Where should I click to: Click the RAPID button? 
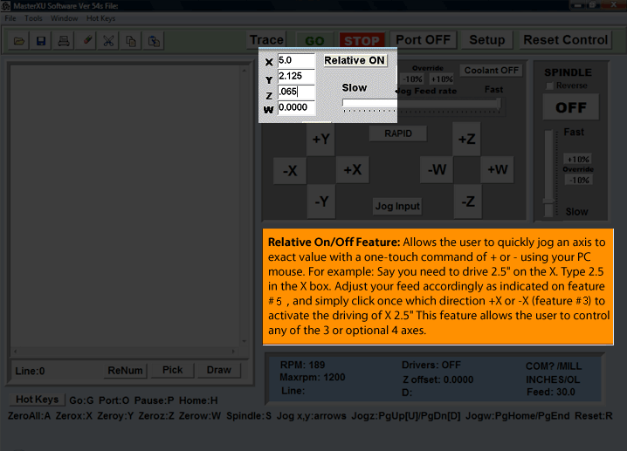398,133
